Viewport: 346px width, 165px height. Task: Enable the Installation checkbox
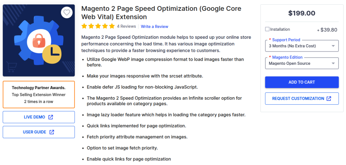(x=267, y=29)
